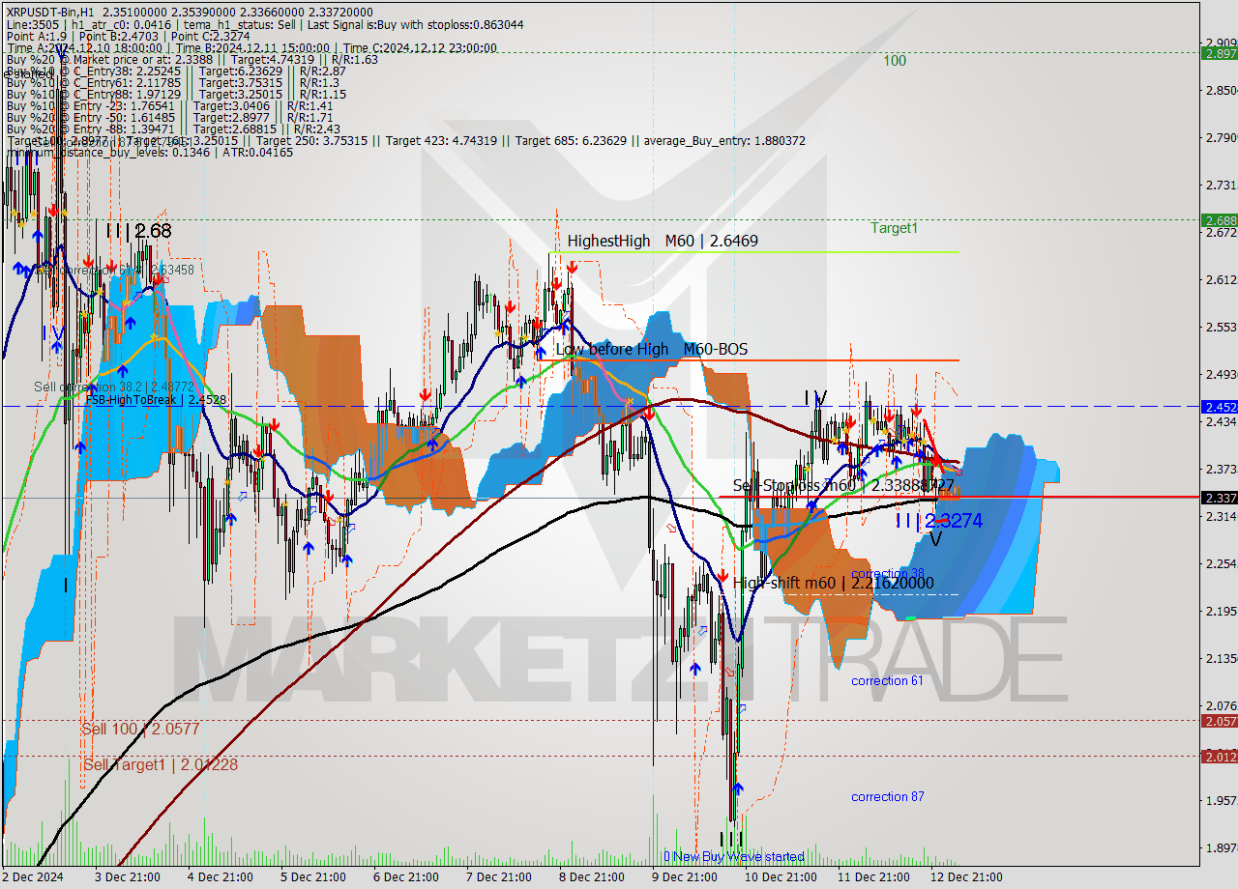The height and width of the screenshot is (889, 1238).
Task: Select the 'I I | 2.68' wave label
Action: point(138,231)
